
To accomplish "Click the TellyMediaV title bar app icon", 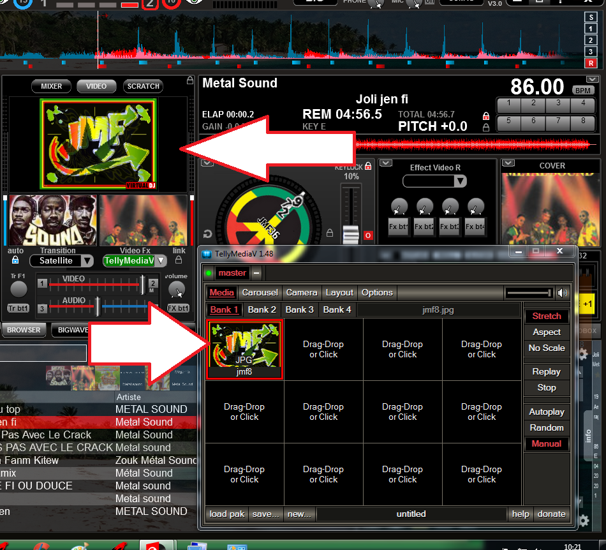I will pyautogui.click(x=207, y=255).
